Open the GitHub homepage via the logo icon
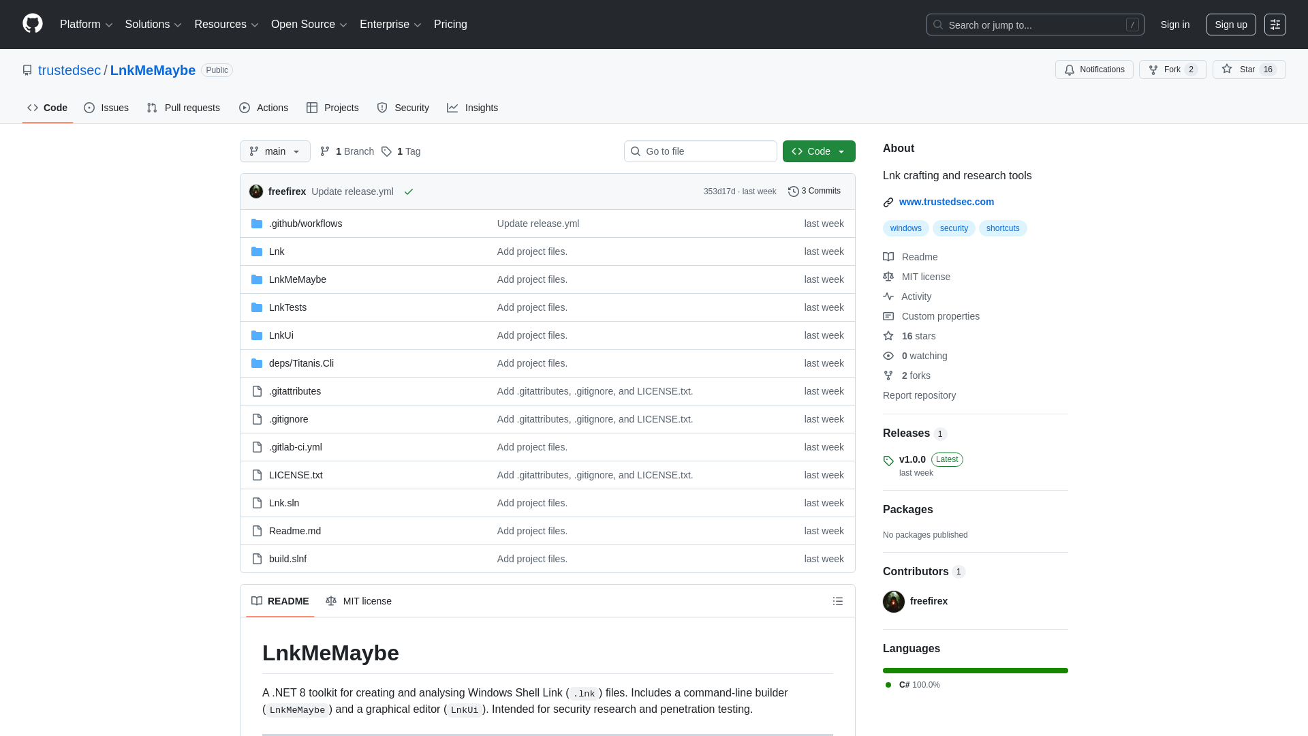 [32, 25]
